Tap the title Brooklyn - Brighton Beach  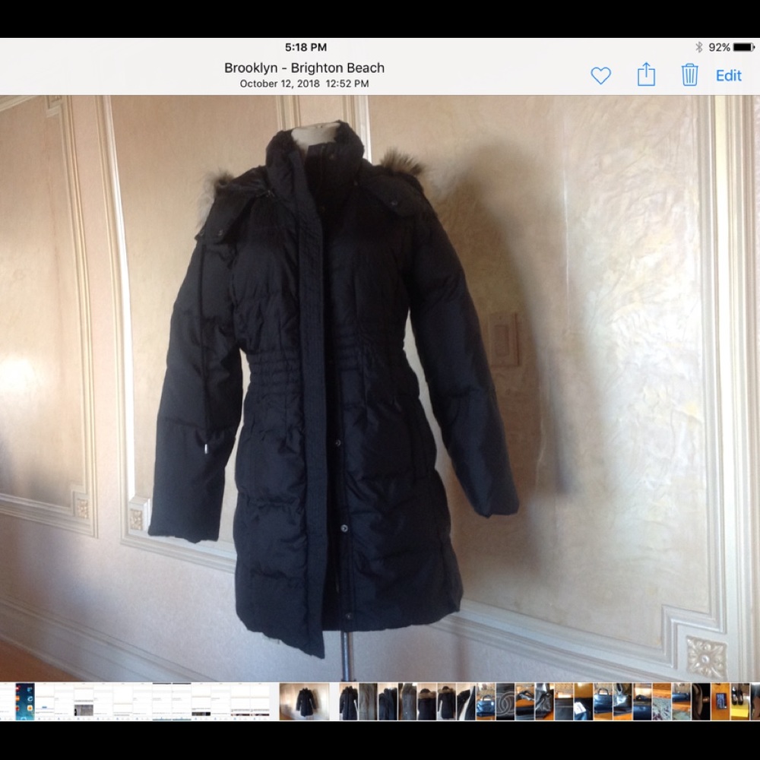304,68
